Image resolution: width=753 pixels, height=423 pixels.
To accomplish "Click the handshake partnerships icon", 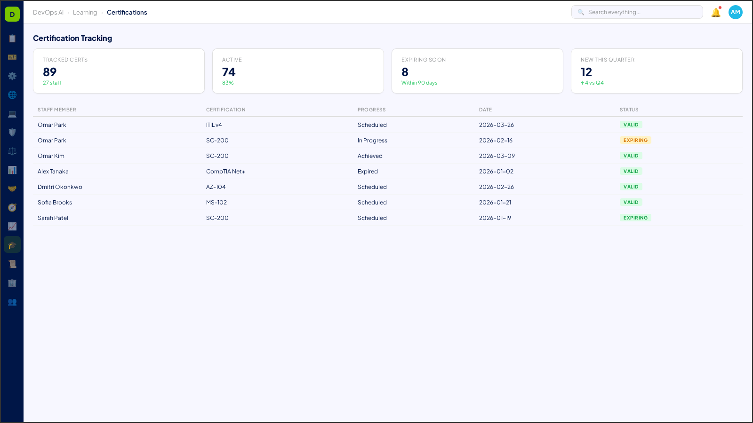I will click(12, 188).
